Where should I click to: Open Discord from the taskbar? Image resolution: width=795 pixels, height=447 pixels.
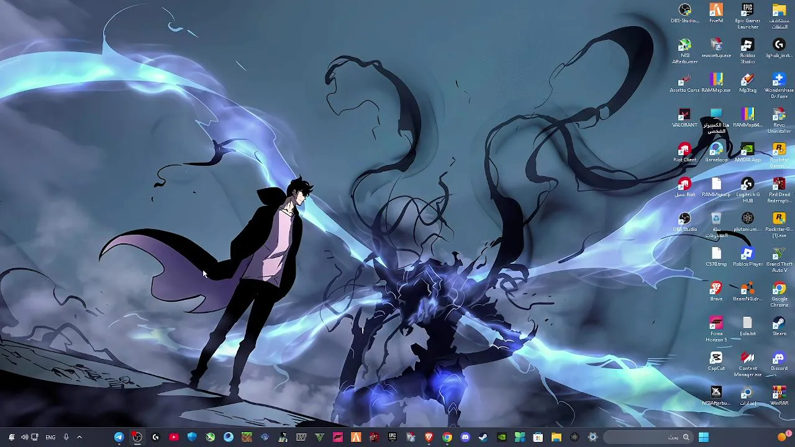(x=465, y=437)
